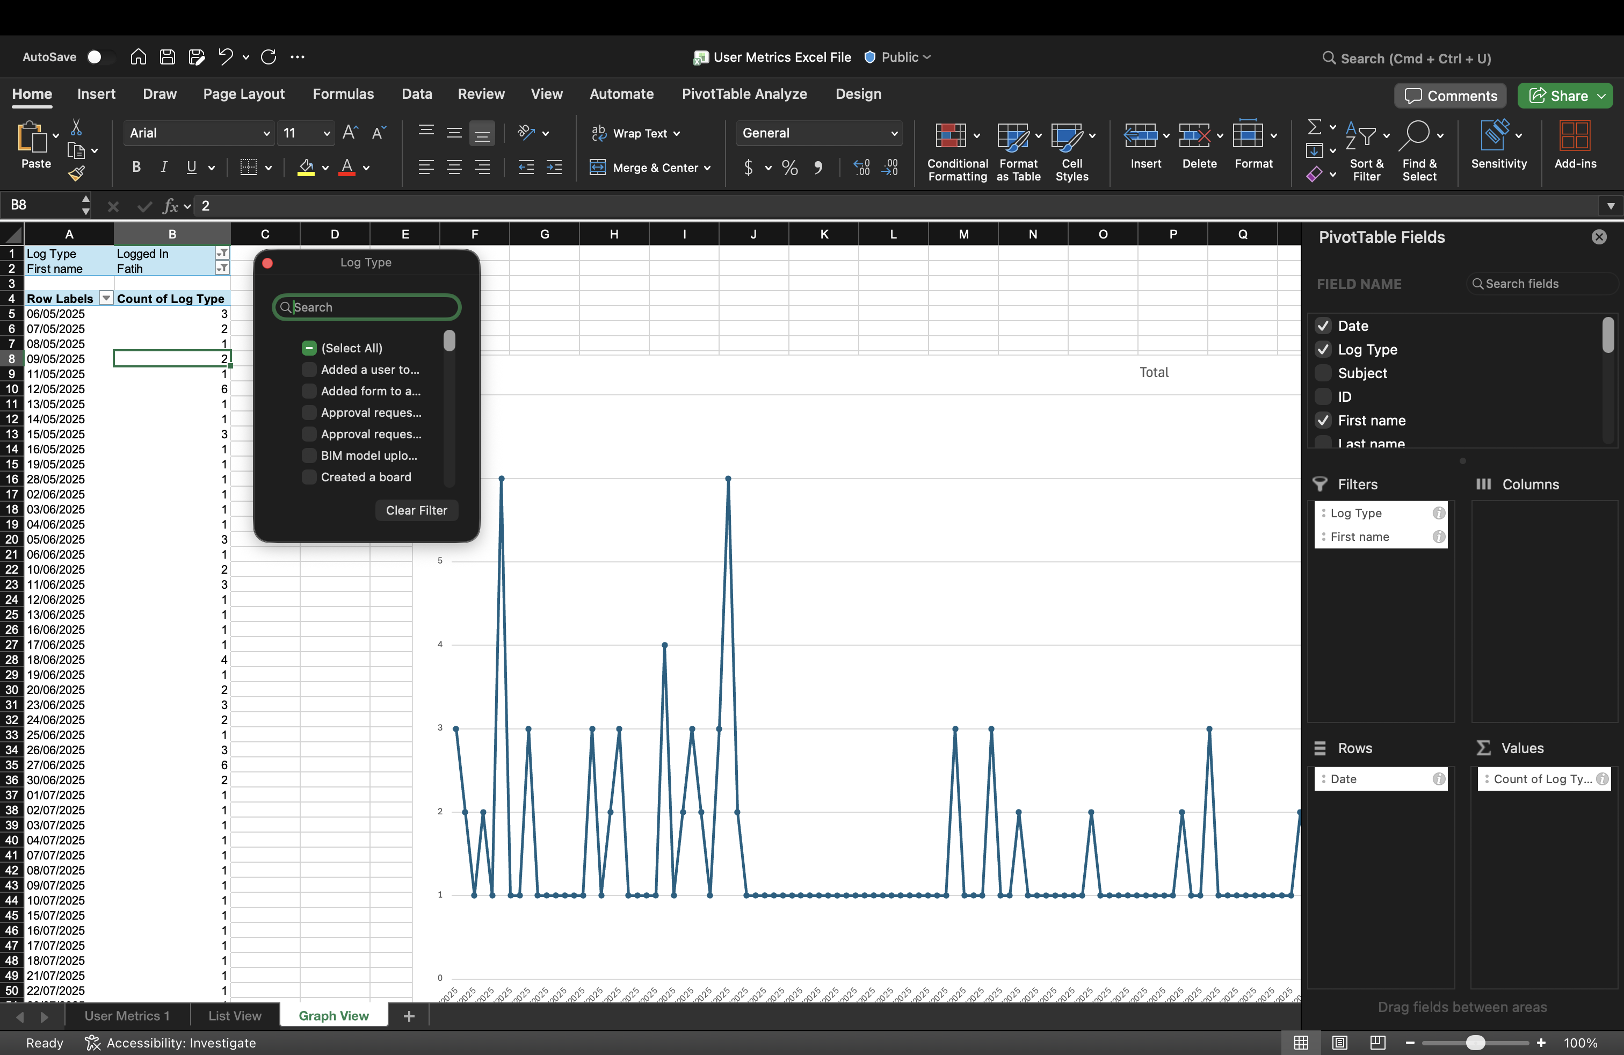Screen dimensions: 1624x1055
Task: Click the Clear Filter button
Action: tap(416, 510)
